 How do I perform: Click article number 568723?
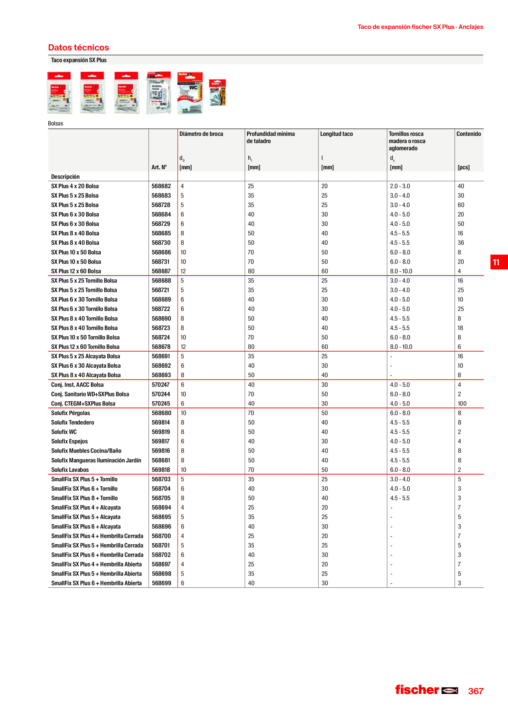point(161,328)
